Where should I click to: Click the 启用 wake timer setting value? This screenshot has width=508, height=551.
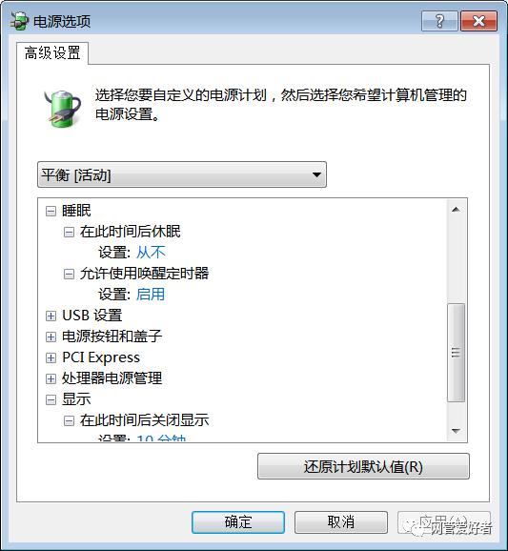pyautogui.click(x=151, y=295)
